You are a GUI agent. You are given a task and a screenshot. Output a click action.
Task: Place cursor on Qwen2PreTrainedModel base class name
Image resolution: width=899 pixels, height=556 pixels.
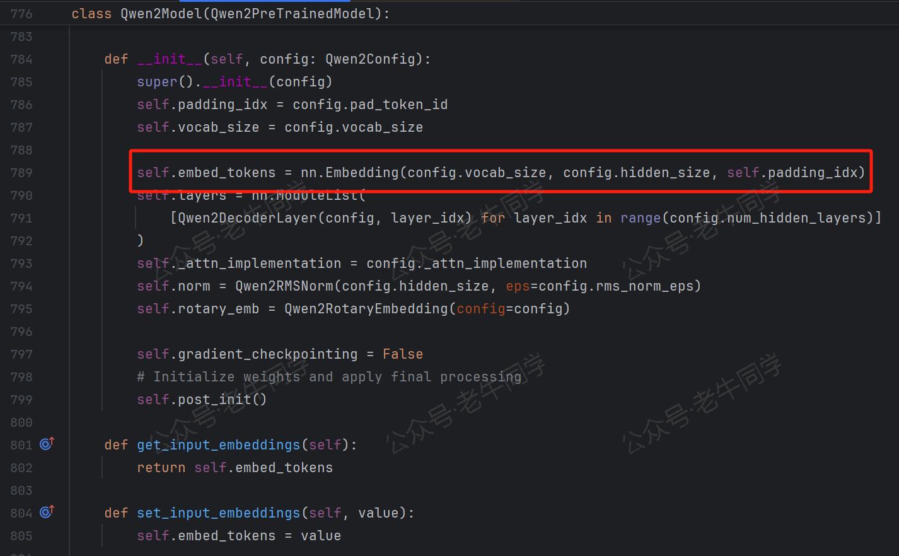(x=292, y=14)
